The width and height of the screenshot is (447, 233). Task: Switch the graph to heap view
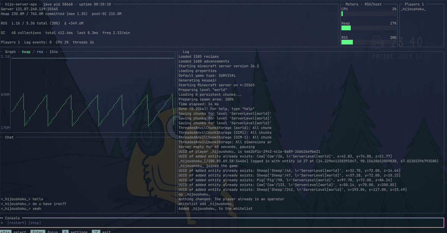coord(26,52)
